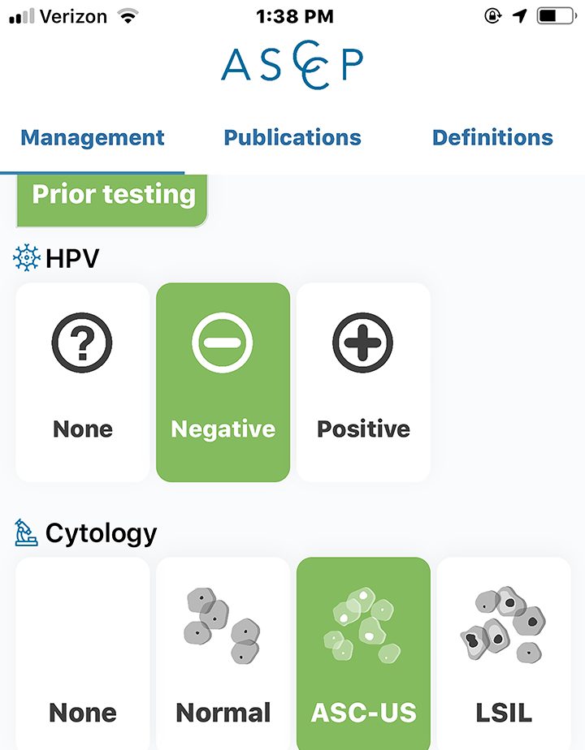Switch to the Publications tab
This screenshot has height=750, width=585.
(292, 138)
